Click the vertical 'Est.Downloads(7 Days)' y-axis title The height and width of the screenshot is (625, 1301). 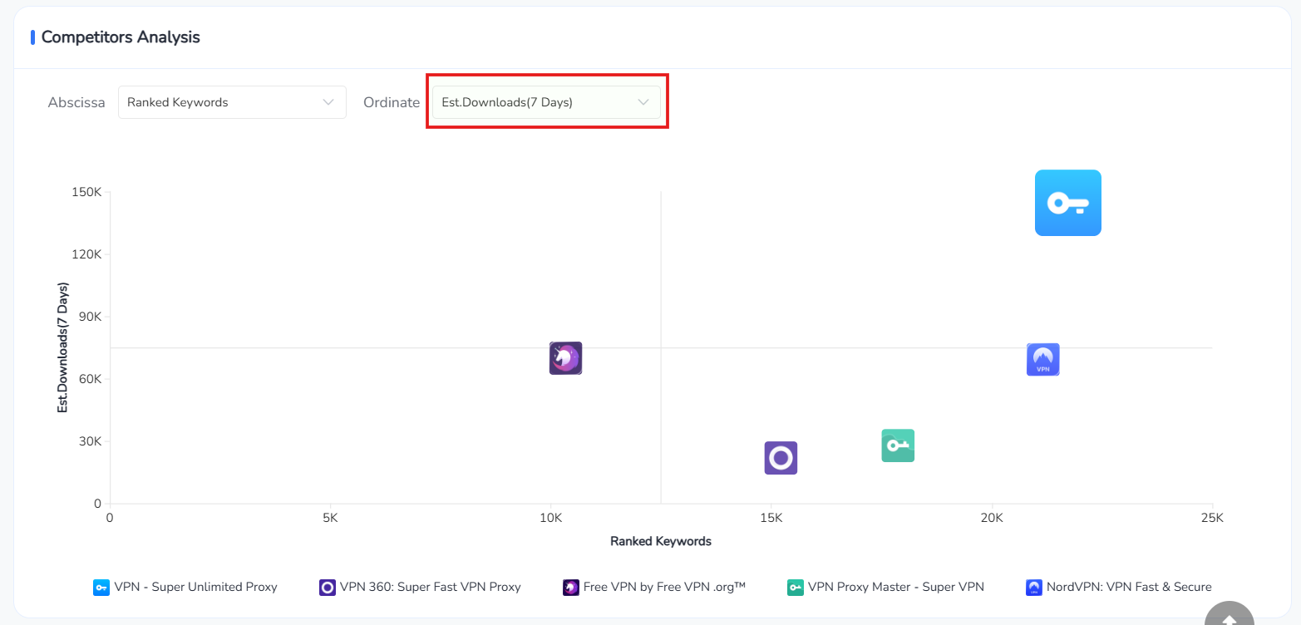[x=63, y=347]
